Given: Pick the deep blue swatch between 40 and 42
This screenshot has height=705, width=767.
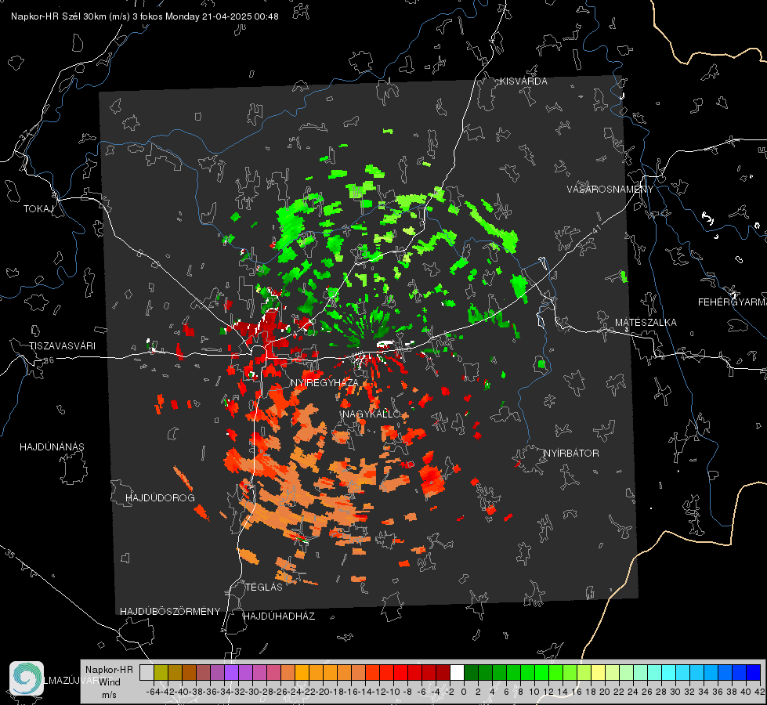Looking at the screenshot, I should [x=753, y=672].
